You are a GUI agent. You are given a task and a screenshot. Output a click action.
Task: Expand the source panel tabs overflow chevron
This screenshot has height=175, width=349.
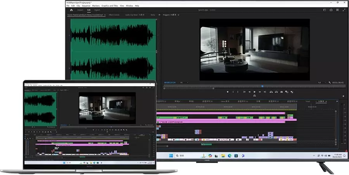(159, 15)
